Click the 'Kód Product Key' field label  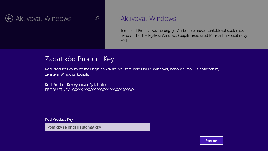click(x=59, y=119)
